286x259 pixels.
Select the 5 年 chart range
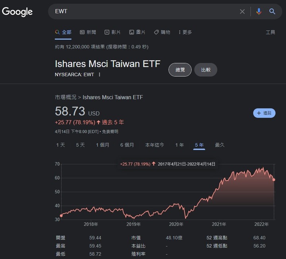click(x=199, y=145)
